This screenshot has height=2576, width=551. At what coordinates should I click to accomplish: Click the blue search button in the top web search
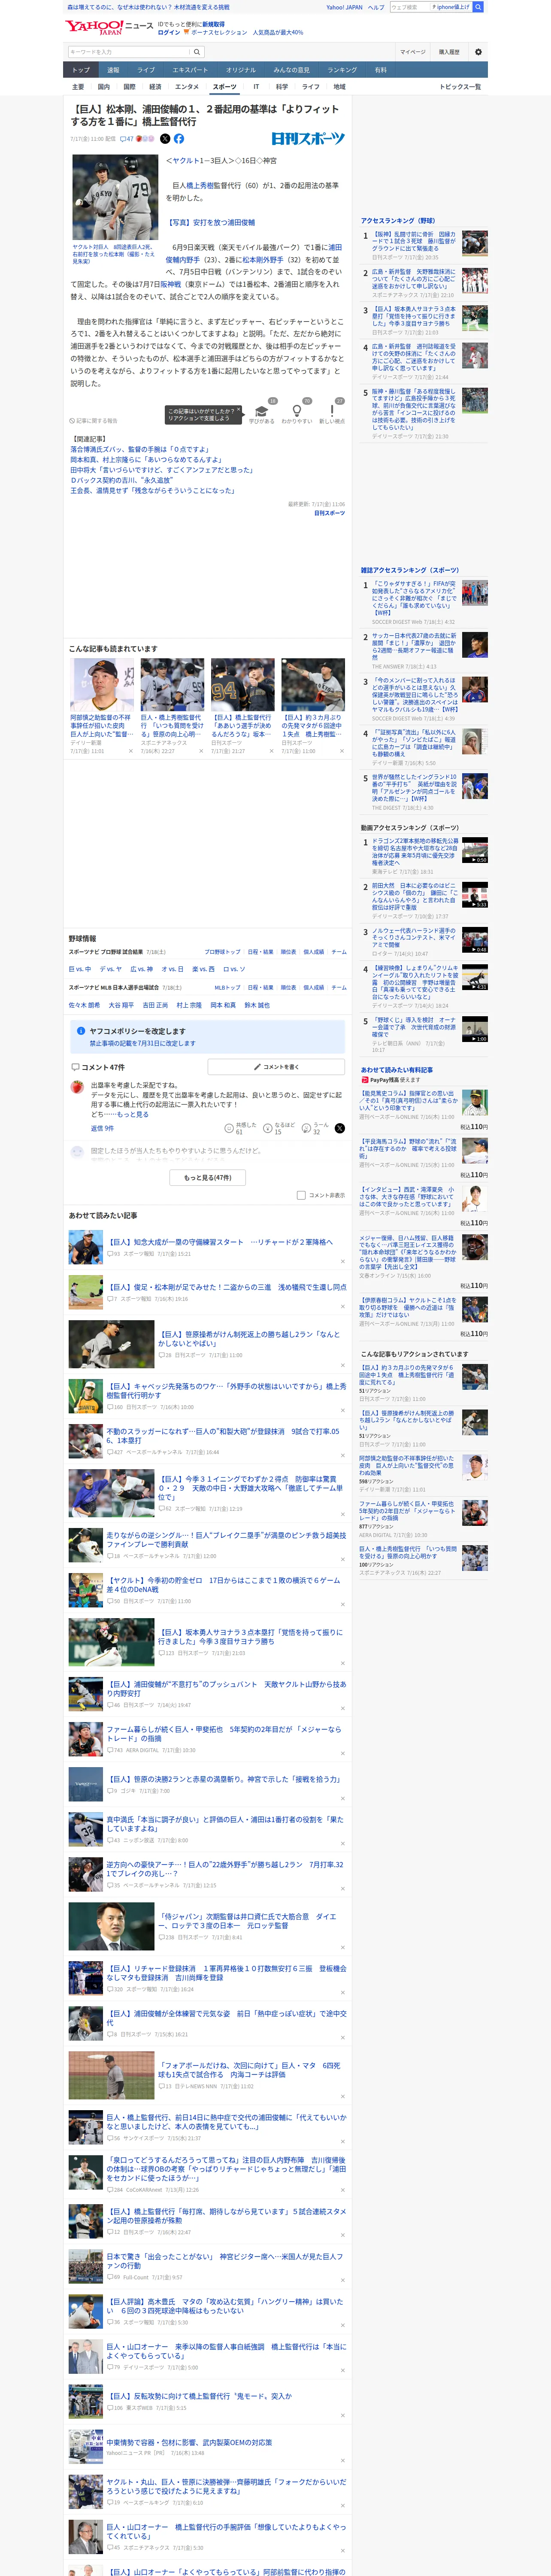[478, 7]
